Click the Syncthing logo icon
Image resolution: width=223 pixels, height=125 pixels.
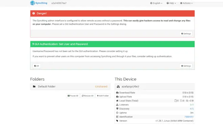pyautogui.click(x=32, y=3)
